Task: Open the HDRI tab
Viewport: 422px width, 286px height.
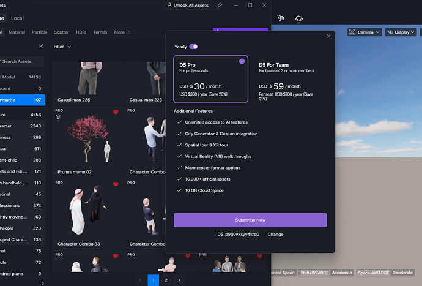Action: click(81, 32)
